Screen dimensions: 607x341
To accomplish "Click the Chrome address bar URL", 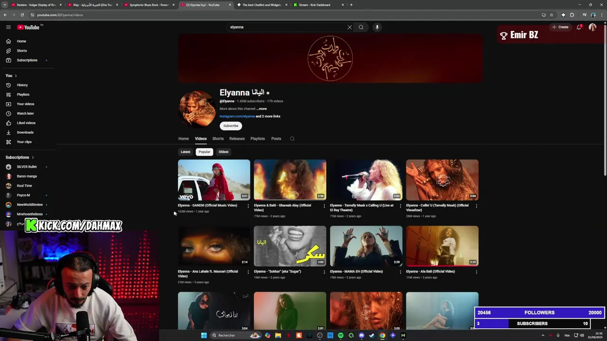I will pyautogui.click(x=60, y=15).
